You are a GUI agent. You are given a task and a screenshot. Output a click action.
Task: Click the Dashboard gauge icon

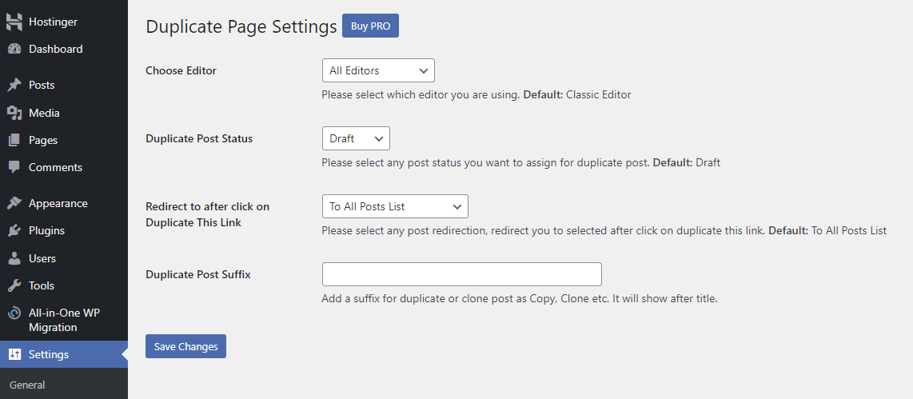(14, 49)
